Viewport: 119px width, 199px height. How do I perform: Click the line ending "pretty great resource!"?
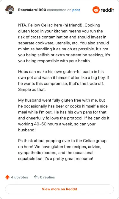click(56, 159)
